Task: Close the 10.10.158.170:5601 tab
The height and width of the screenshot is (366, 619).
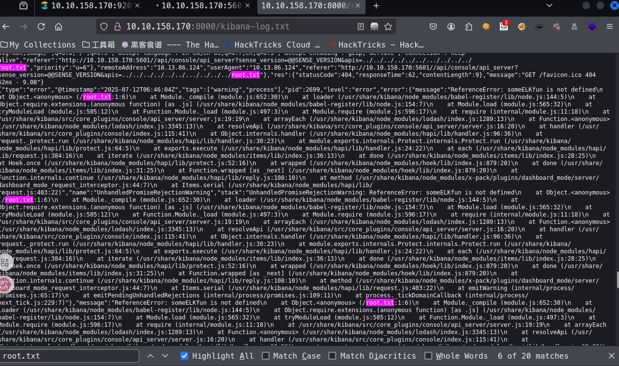Action: click(248, 6)
